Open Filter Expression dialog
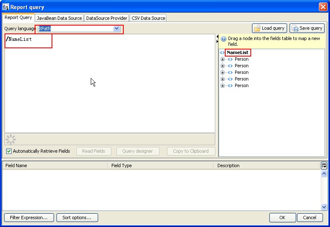The image size is (330, 227). click(29, 218)
